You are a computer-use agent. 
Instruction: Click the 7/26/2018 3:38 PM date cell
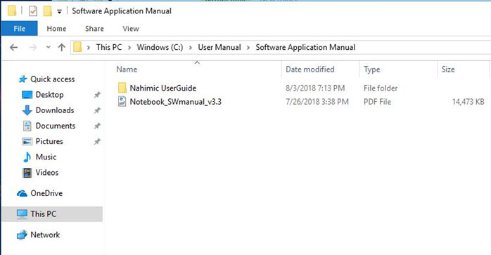(x=317, y=102)
